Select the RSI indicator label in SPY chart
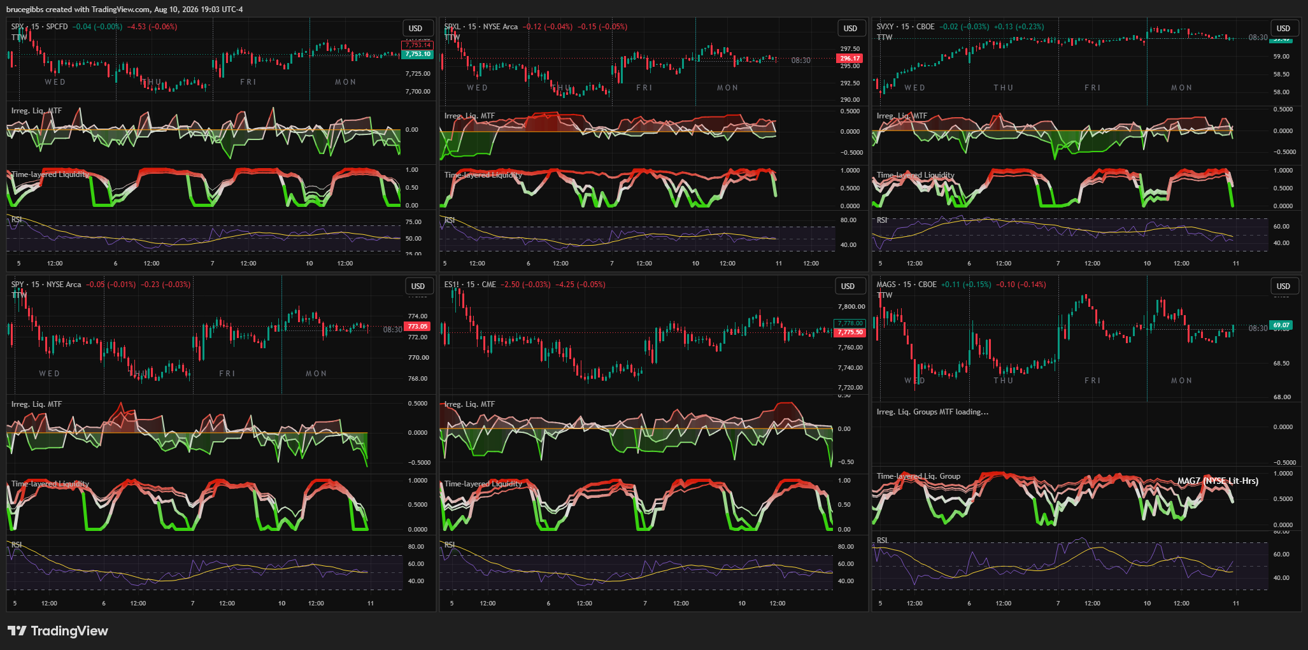Screen dimensions: 1308x650 click(17, 544)
